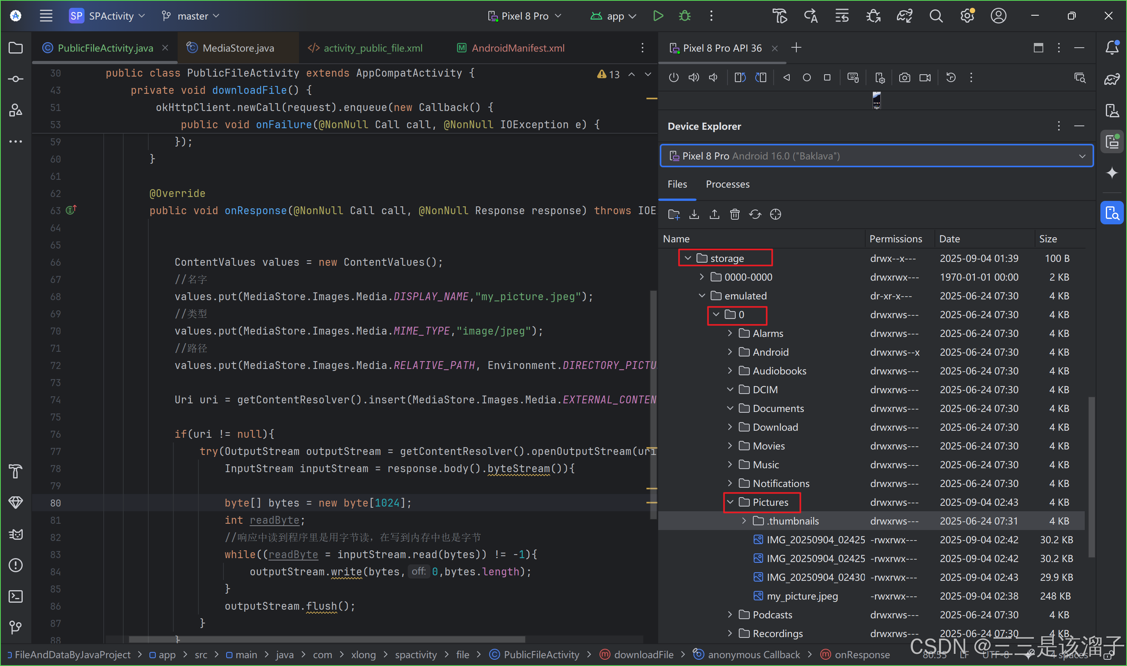Image resolution: width=1127 pixels, height=666 pixels.
Task: Click the downloadFile breadcrumb
Action: [637, 655]
